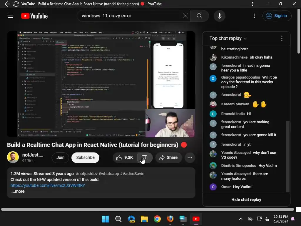Join the channel membership
The image size is (301, 226).
click(x=60, y=158)
